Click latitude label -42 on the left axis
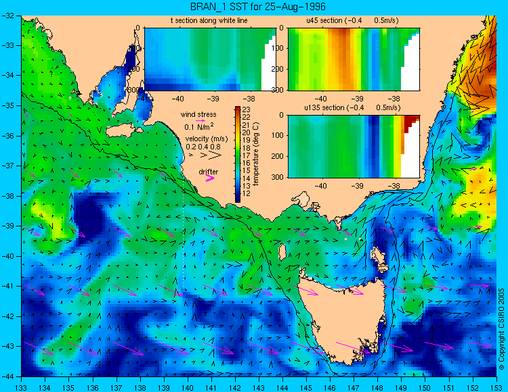Screen dimensions: 508x392 tap(7, 316)
